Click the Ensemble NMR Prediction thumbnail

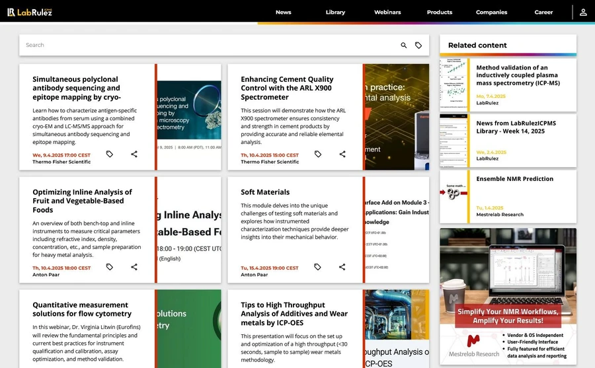point(454,196)
